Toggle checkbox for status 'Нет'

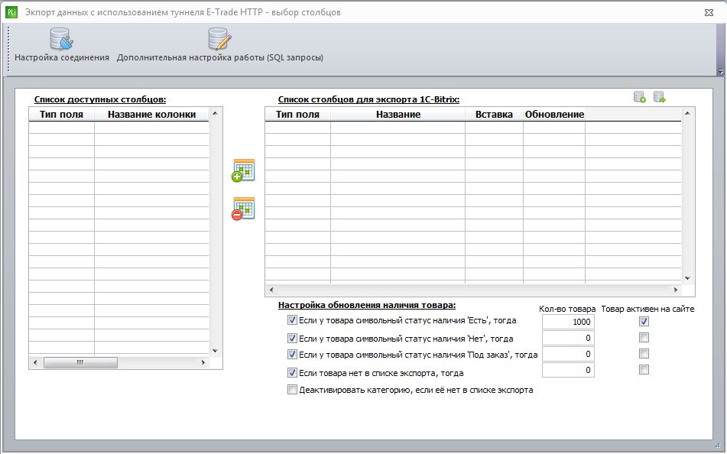(x=292, y=338)
